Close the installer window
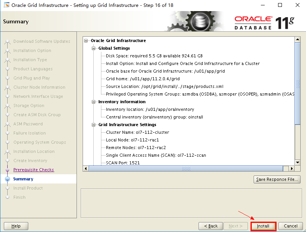 click(x=298, y=5)
